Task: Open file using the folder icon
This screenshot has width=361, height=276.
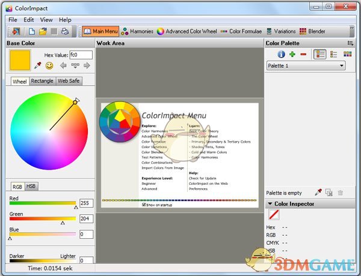Action: (x=43, y=31)
